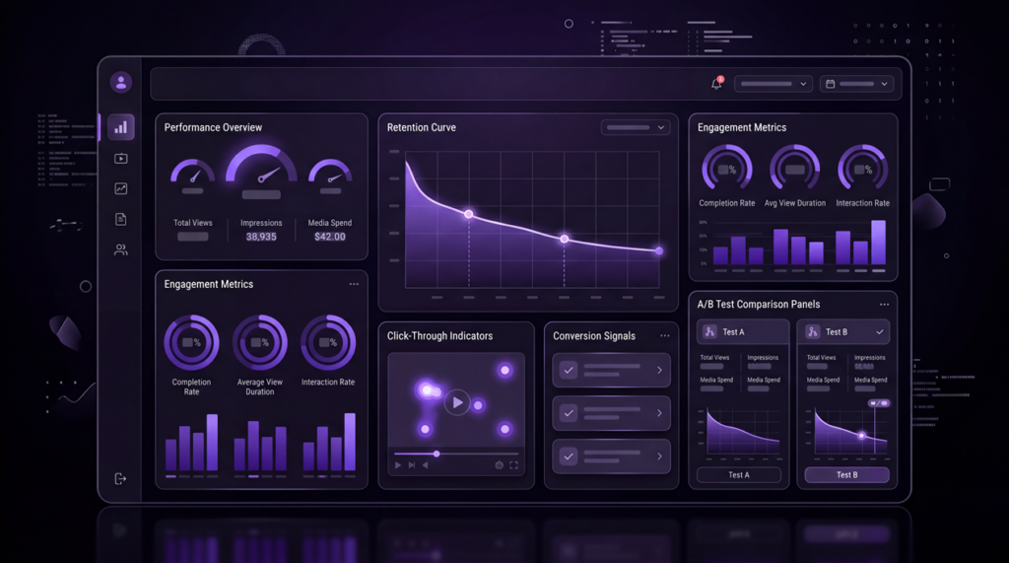Expand the Test B header chevron
The image size is (1009, 563).
[x=880, y=331]
